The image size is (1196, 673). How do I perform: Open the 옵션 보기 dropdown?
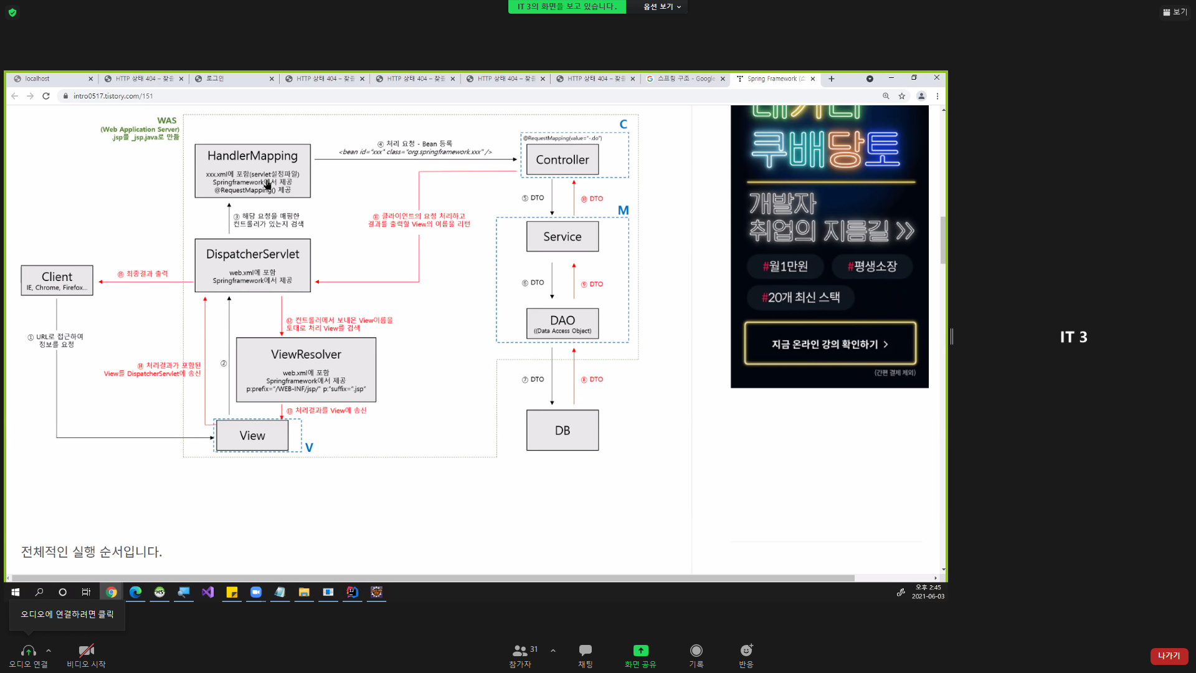click(x=656, y=7)
